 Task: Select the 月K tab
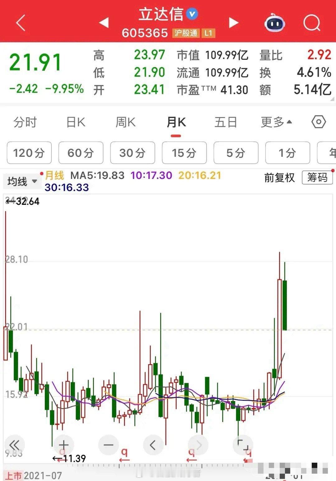pyautogui.click(x=176, y=122)
